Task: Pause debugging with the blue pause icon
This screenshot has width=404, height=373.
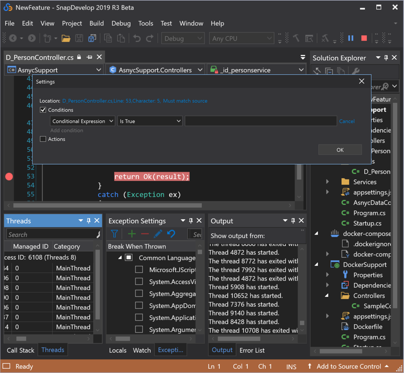Action: coord(351,39)
